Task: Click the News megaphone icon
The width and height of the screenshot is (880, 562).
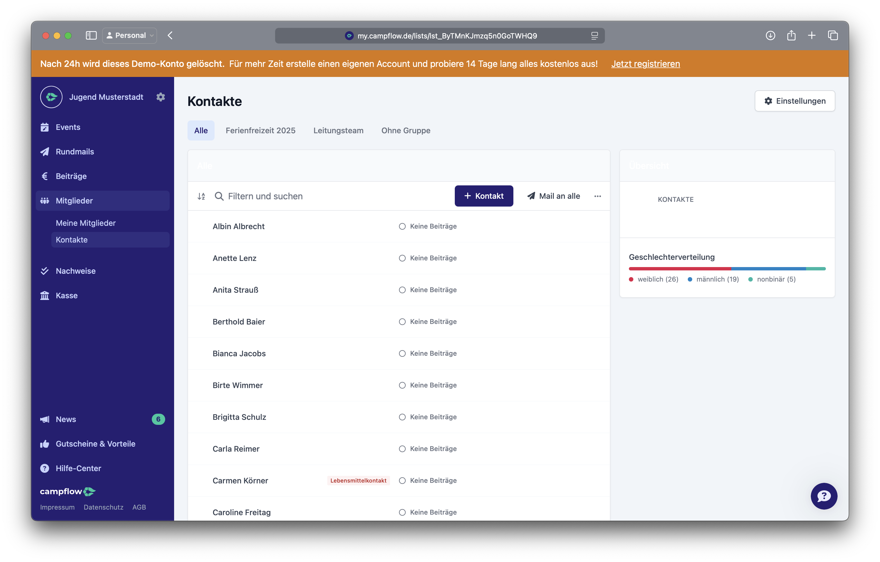Action: tap(45, 419)
